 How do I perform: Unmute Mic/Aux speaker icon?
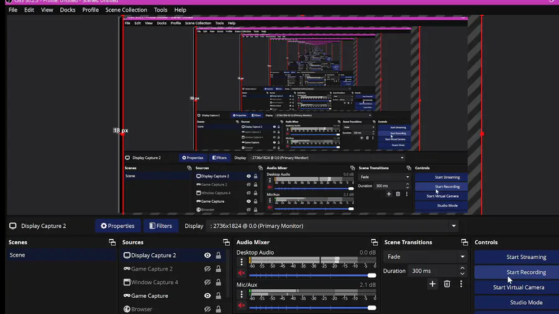coord(242,305)
